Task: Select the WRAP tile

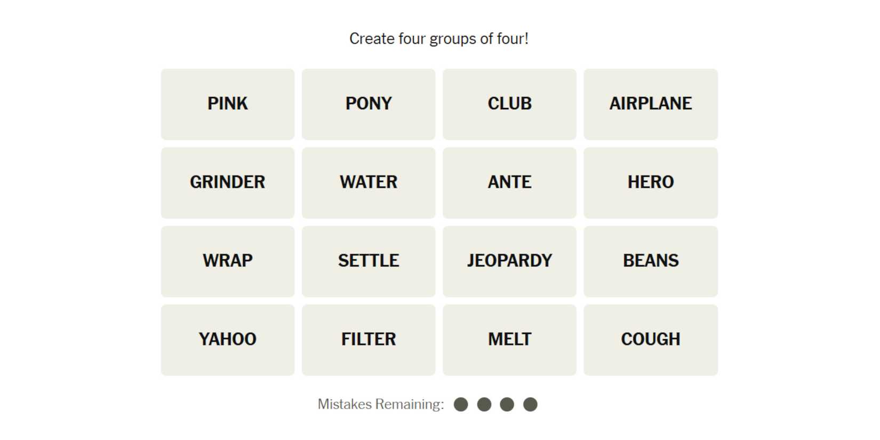Action: (228, 261)
